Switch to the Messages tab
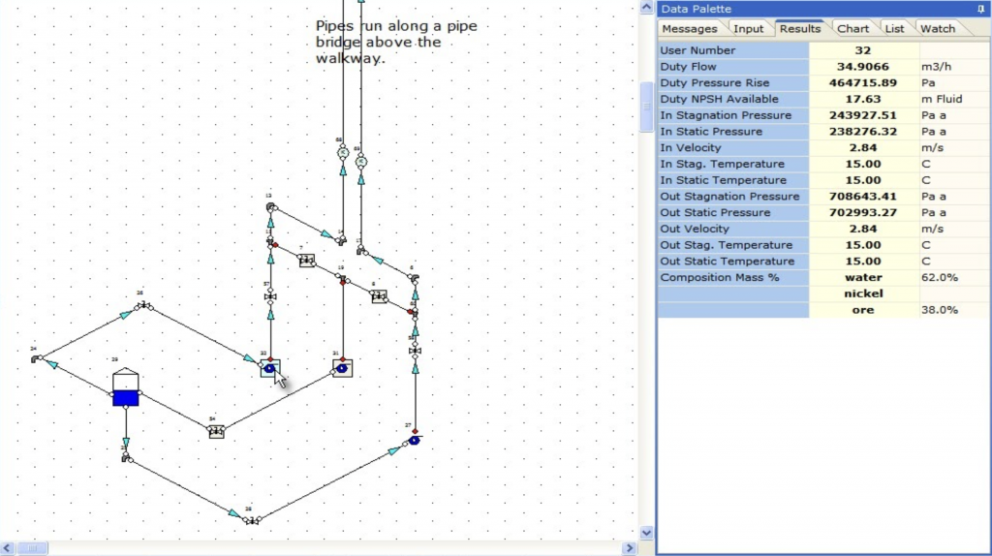992x556 pixels. tap(689, 29)
